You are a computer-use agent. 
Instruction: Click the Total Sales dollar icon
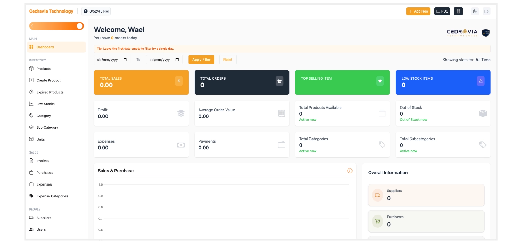179,81
